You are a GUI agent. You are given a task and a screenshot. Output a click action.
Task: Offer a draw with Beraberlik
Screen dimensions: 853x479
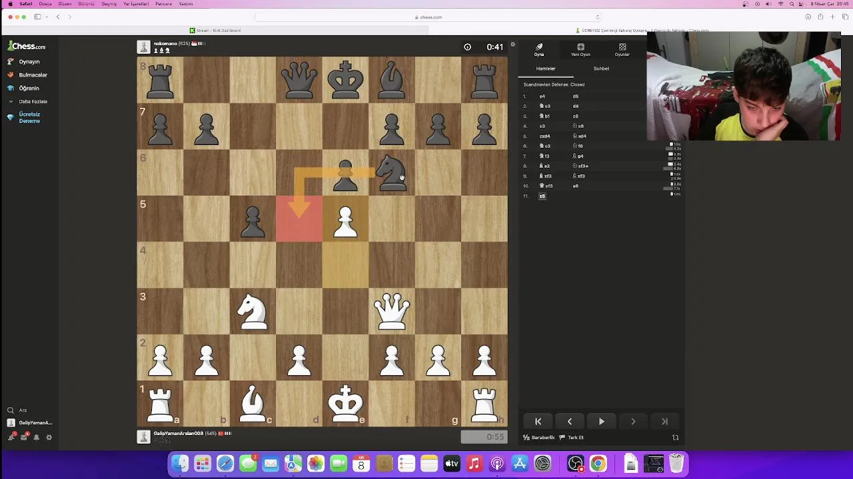538,437
